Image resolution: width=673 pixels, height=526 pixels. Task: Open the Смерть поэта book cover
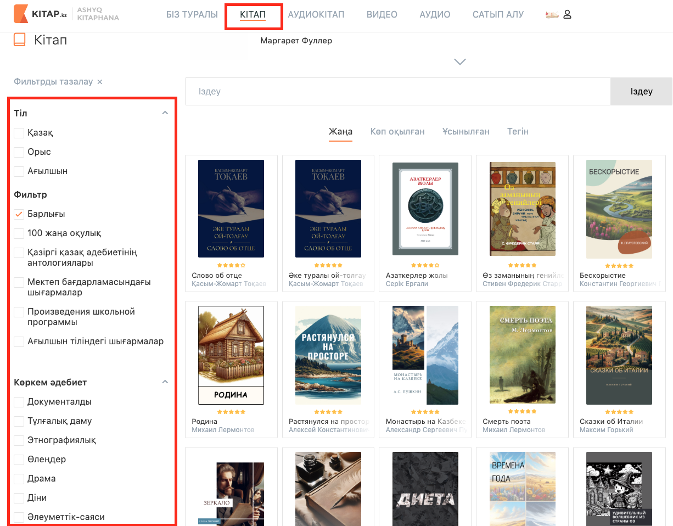(522, 355)
